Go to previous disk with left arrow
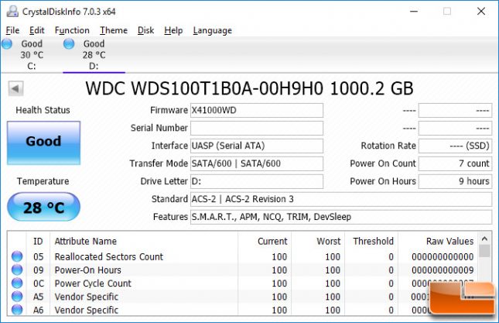 (16, 88)
